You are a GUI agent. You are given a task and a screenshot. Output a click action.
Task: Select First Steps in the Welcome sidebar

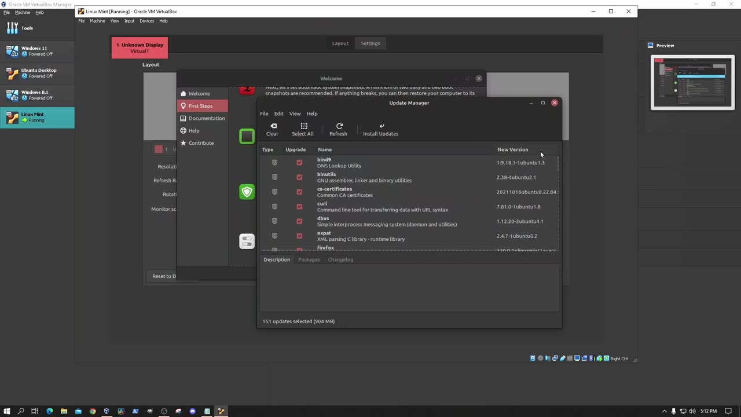pyautogui.click(x=203, y=106)
